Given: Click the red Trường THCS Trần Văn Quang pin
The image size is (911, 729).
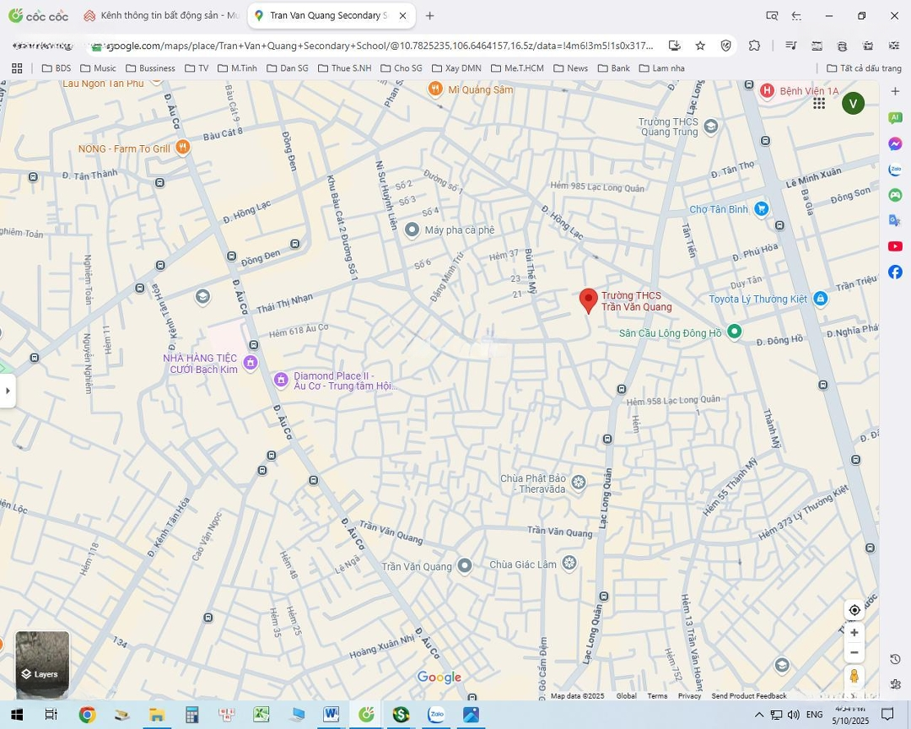Looking at the screenshot, I should pyautogui.click(x=589, y=301).
